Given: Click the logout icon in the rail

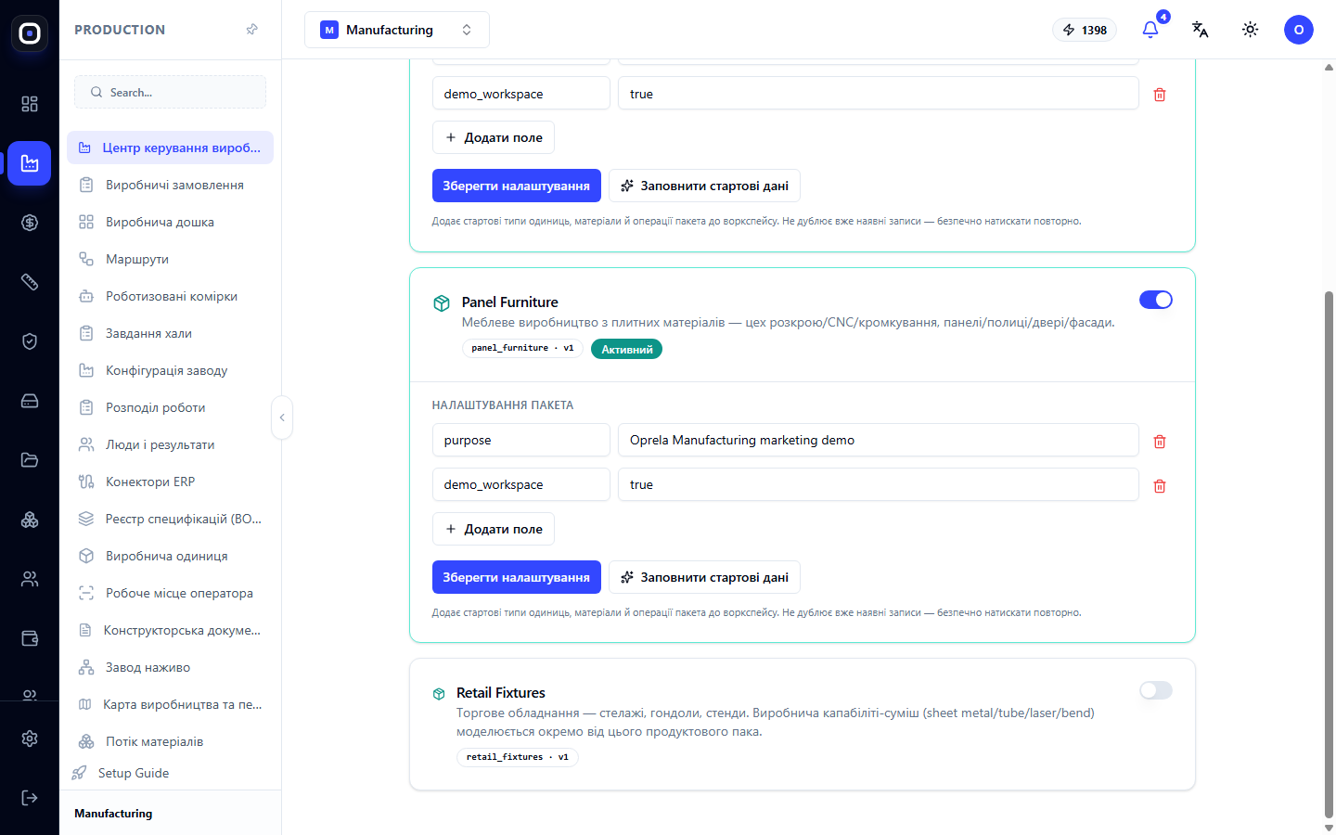Looking at the screenshot, I should [30, 798].
